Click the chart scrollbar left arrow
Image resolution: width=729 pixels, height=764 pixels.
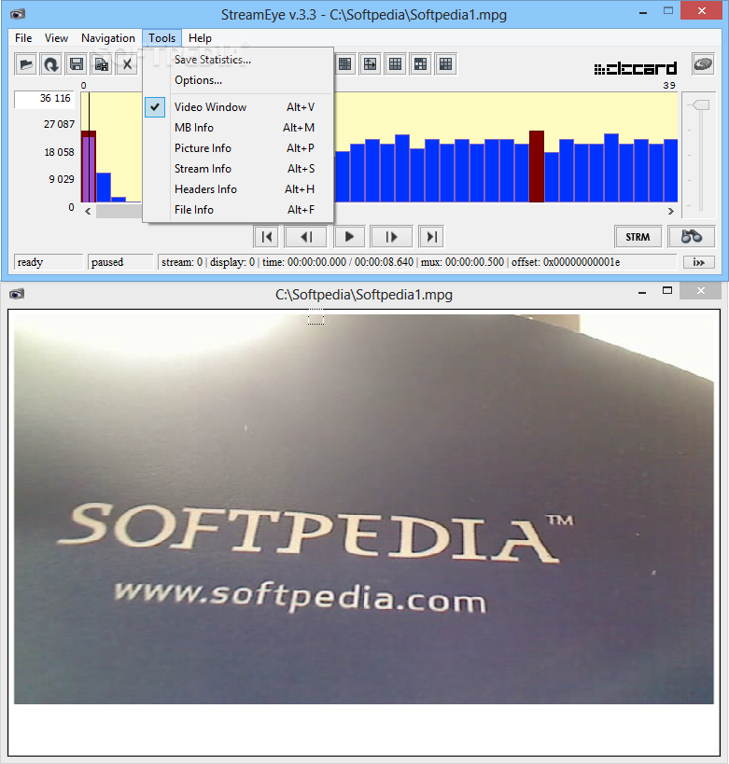click(88, 211)
